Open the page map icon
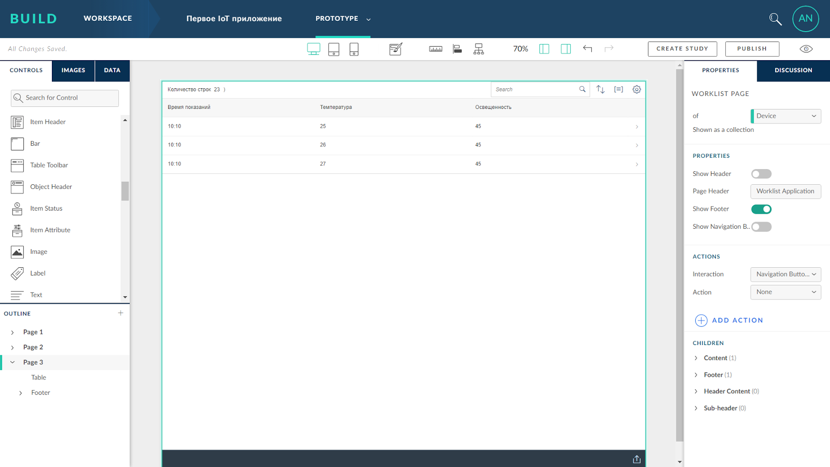830x467 pixels. [x=478, y=49]
